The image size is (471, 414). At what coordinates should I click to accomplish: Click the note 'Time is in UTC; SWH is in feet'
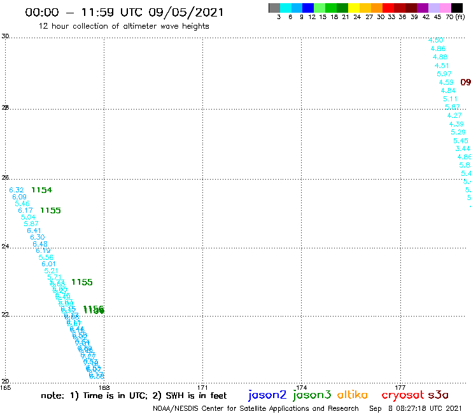[134, 396]
